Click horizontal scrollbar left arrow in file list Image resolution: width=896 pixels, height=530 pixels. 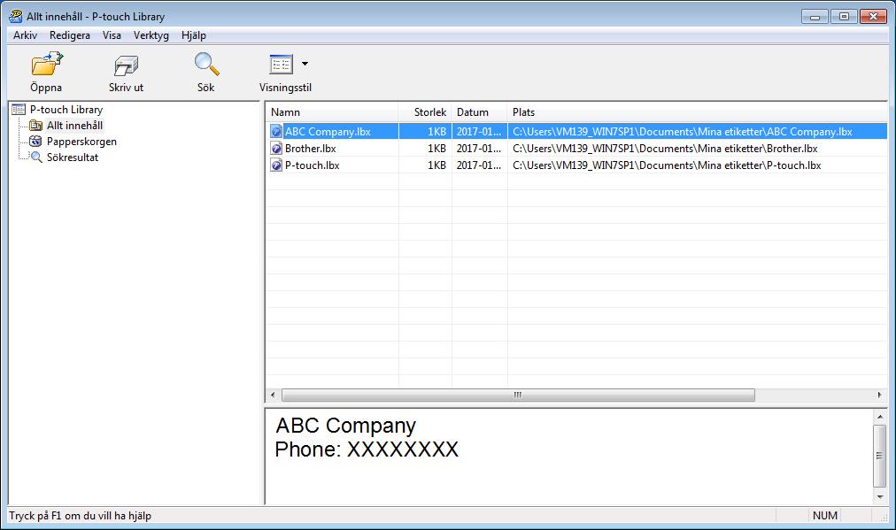pyautogui.click(x=274, y=395)
